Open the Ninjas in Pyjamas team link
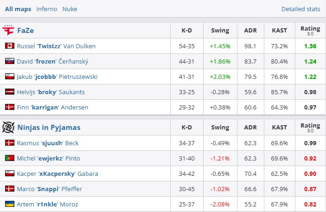326x212 pixels. (49, 127)
